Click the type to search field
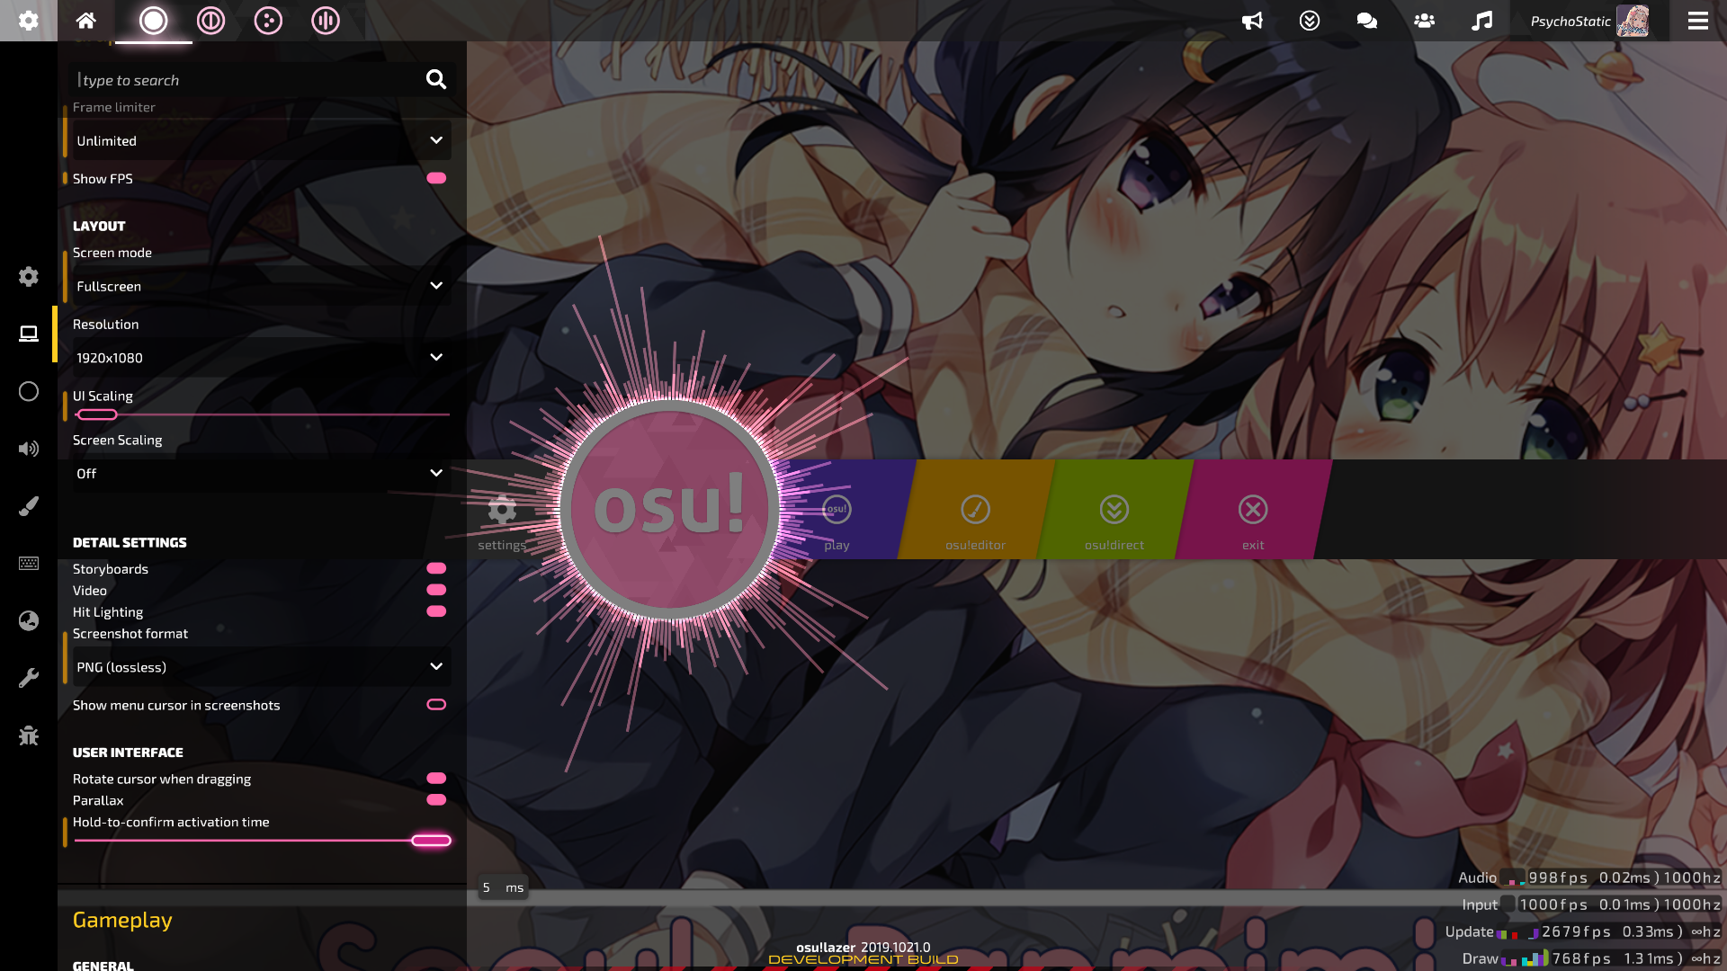Viewport: 1727px width, 971px height. pos(261,80)
